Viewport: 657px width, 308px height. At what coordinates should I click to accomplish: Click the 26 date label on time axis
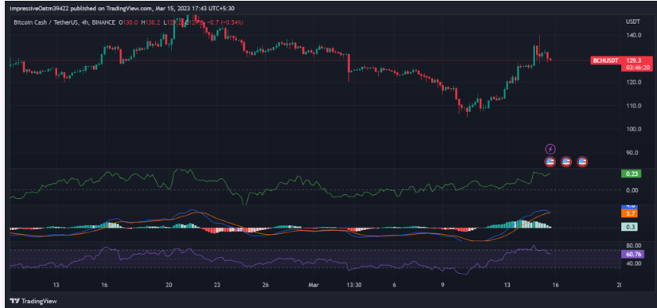coord(265,285)
